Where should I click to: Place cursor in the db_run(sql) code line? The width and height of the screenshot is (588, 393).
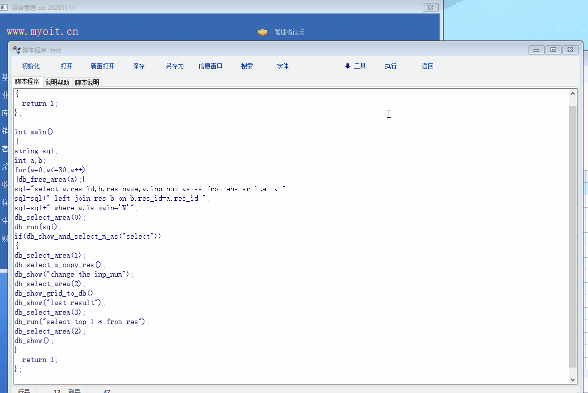(38, 227)
